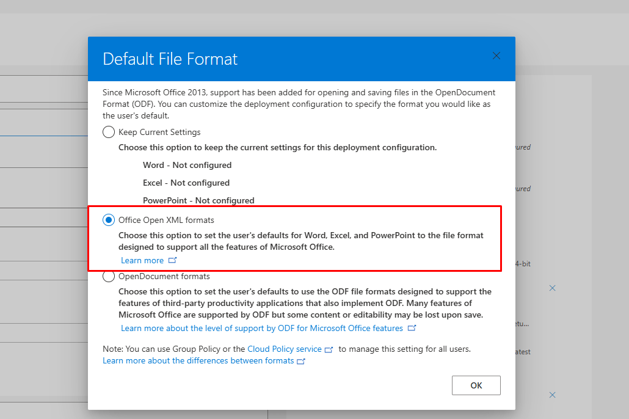Viewport: 629px width, 419px height.
Task: Click upper X icon in background page
Action: (x=553, y=288)
